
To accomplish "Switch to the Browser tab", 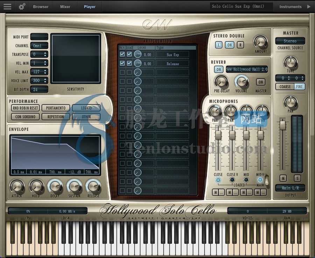I will (41, 7).
